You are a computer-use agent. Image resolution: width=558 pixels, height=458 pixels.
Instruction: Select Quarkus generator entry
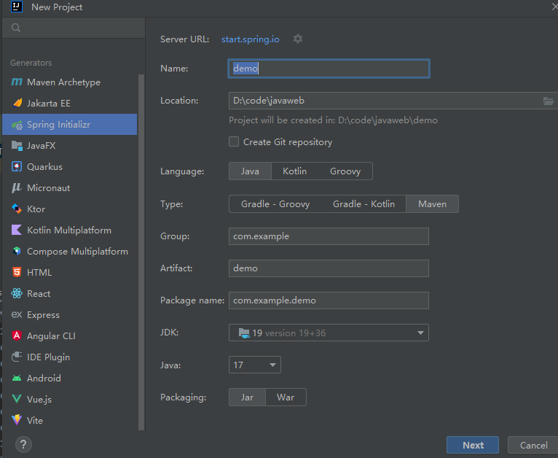pyautogui.click(x=70, y=167)
